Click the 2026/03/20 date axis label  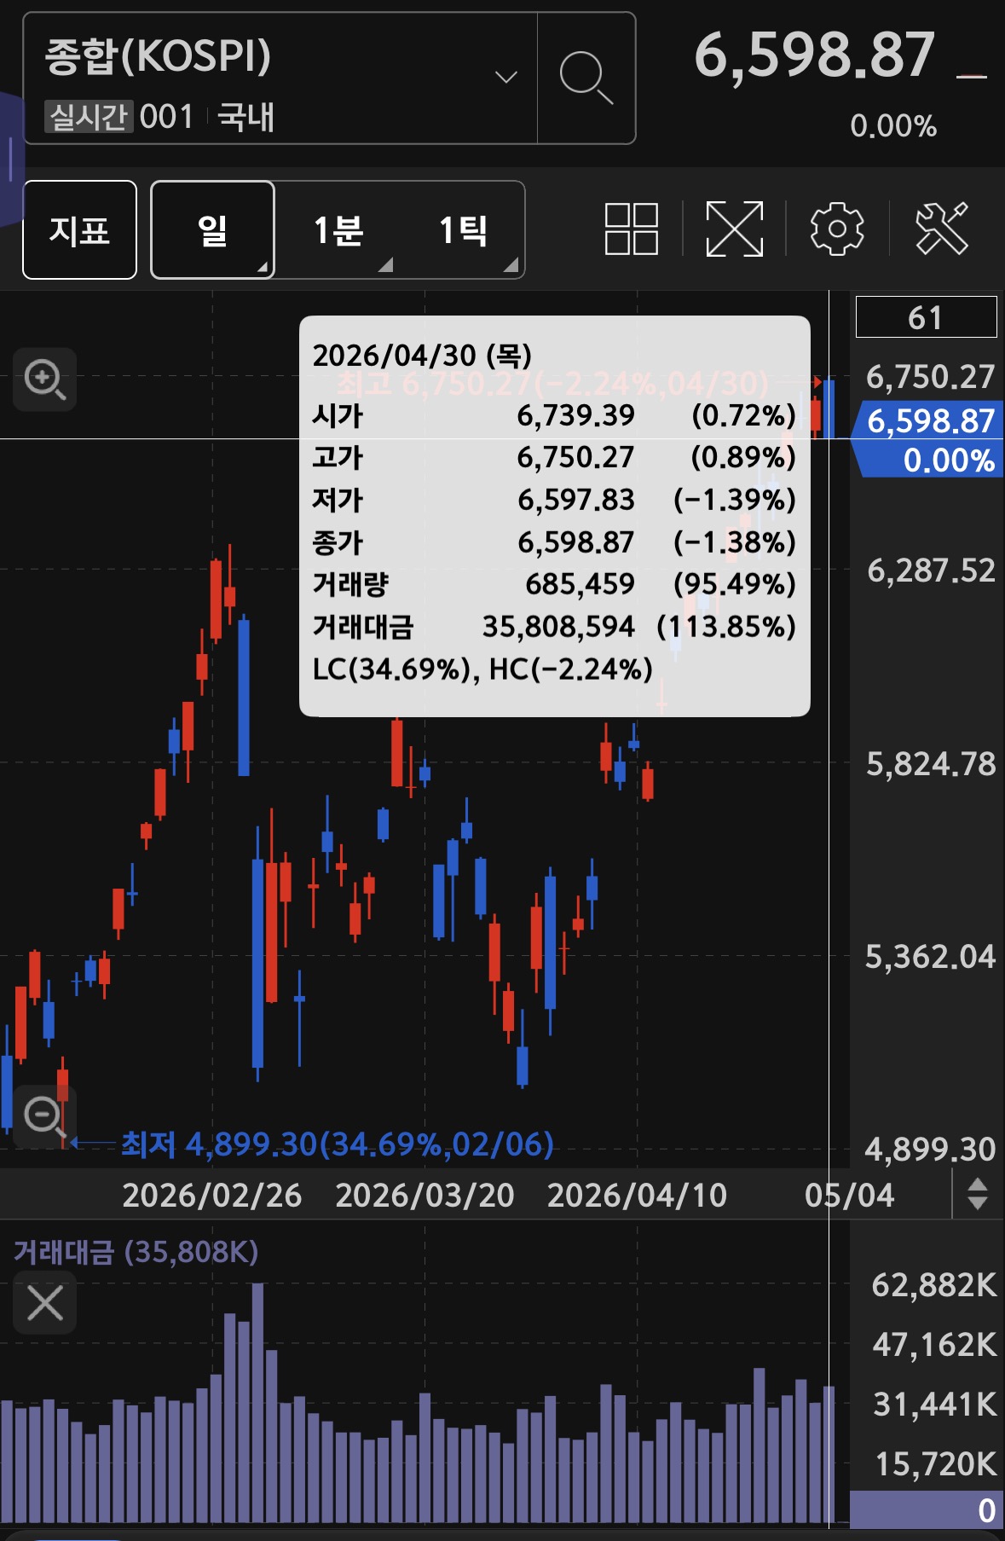tap(425, 1196)
